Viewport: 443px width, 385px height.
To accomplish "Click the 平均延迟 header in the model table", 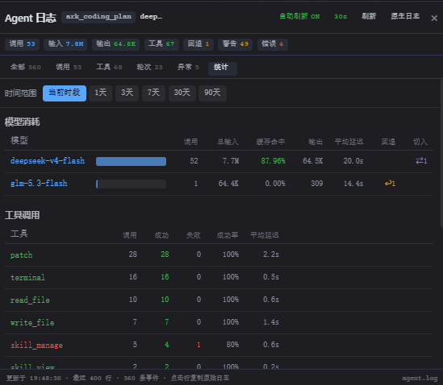I will (349, 142).
